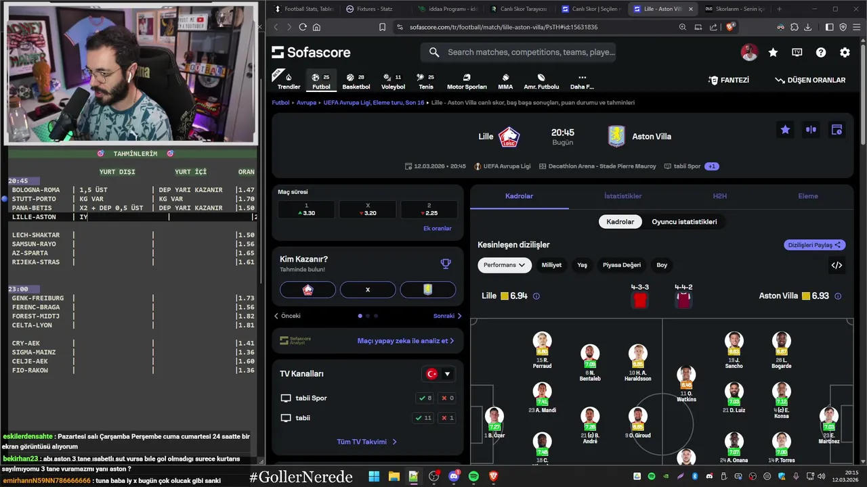Toggle browser sidebar panel icon
This screenshot has width=867, height=487.
point(830,27)
